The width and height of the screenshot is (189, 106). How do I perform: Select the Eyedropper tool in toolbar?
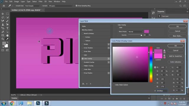(x=7, y=39)
